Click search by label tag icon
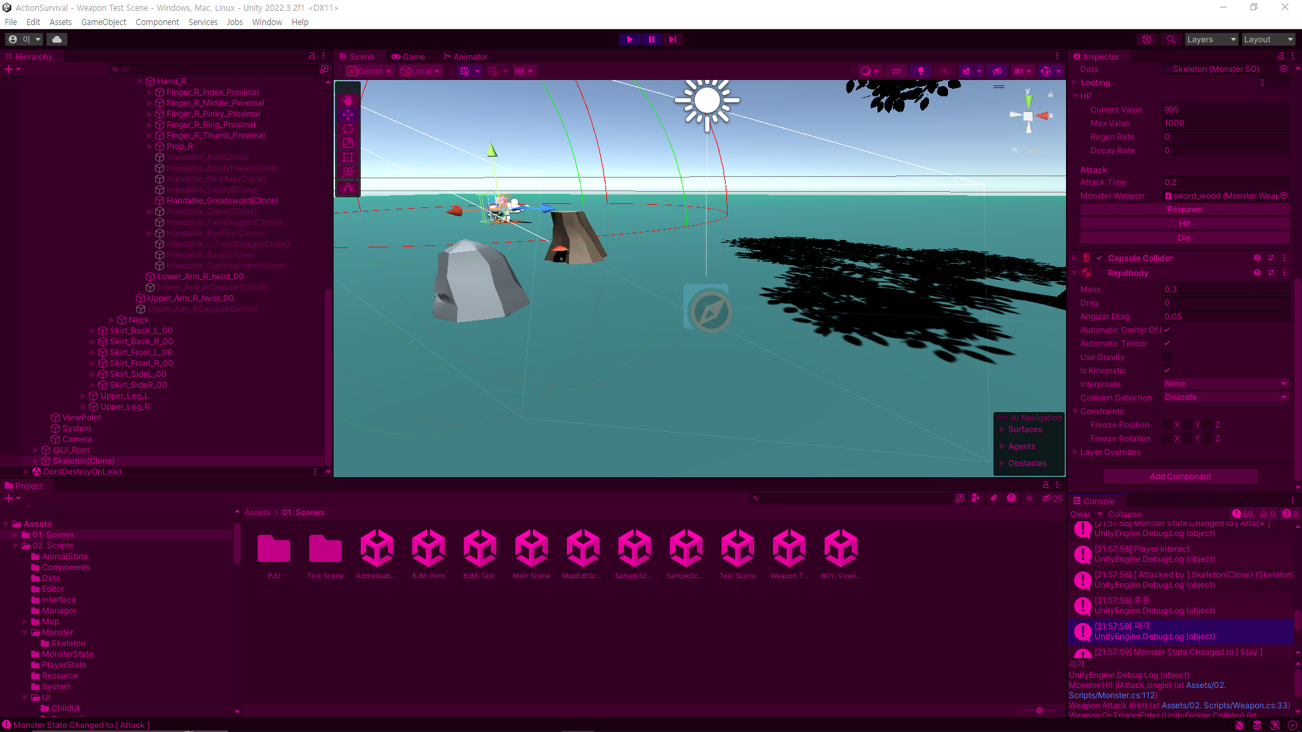Image resolution: width=1302 pixels, height=732 pixels. pyautogui.click(x=993, y=498)
